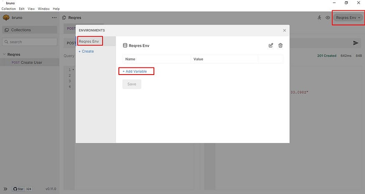The height and width of the screenshot is (194, 365).
Task: Open the View menu
Action: click(x=31, y=9)
